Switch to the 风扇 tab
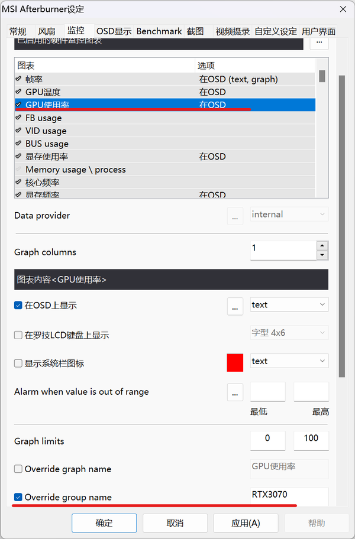Screen dimensions: 355x539 (47, 31)
